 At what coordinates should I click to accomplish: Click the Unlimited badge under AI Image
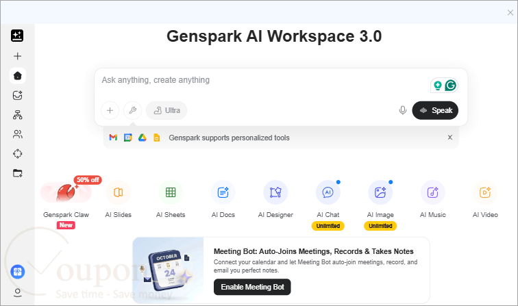(380, 226)
